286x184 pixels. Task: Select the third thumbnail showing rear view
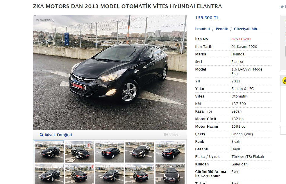click(110, 151)
